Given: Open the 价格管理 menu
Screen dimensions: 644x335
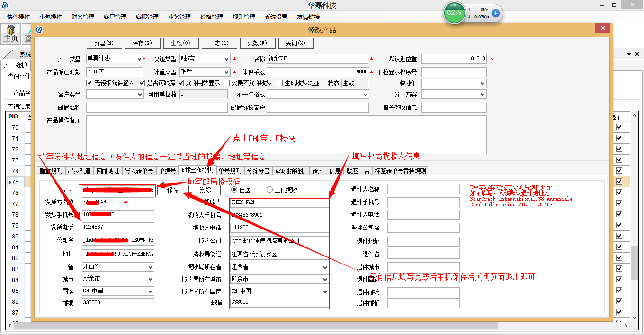Looking at the screenshot, I should (x=211, y=17).
